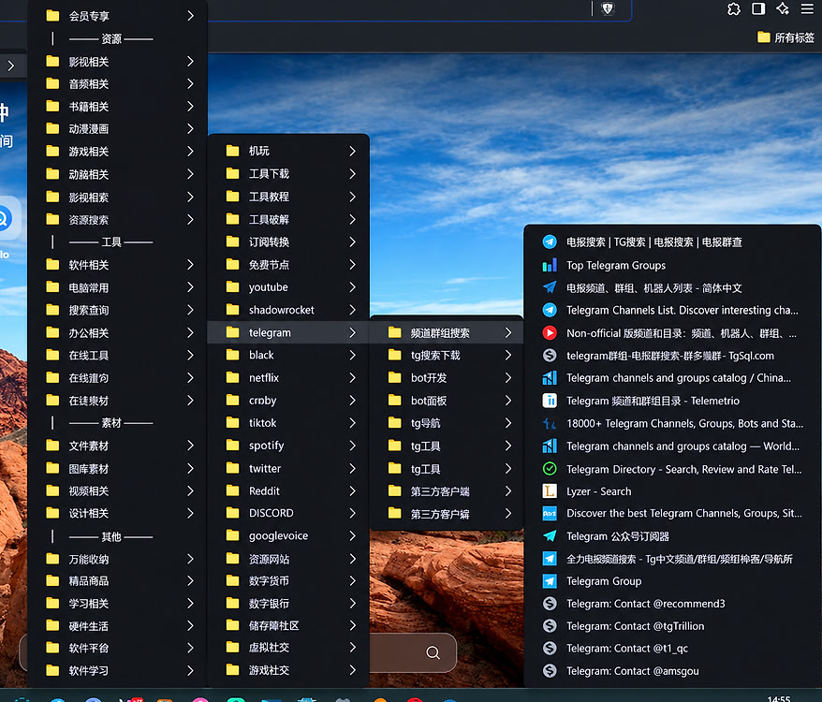Toggle the sidebar panel icon in toolbar
The height and width of the screenshot is (702, 822).
[758, 9]
